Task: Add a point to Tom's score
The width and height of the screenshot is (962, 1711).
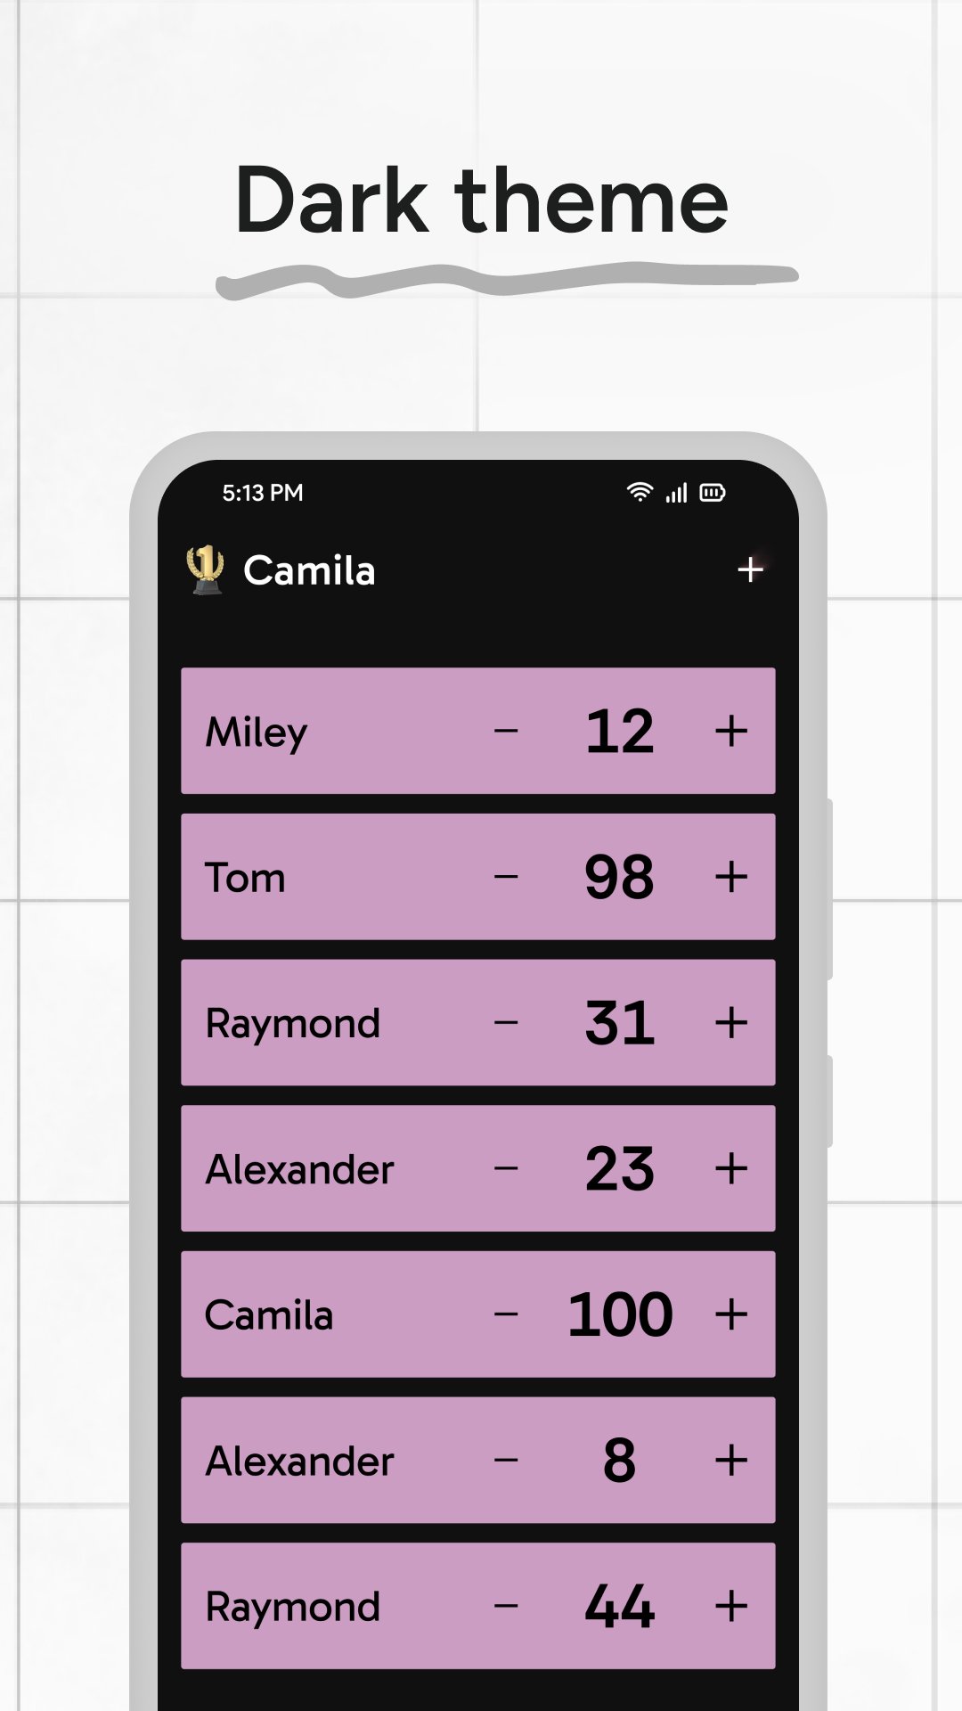Action: (x=730, y=877)
